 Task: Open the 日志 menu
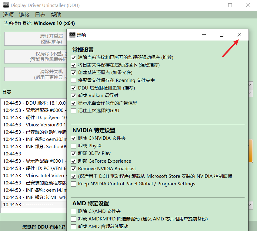tap(40, 15)
